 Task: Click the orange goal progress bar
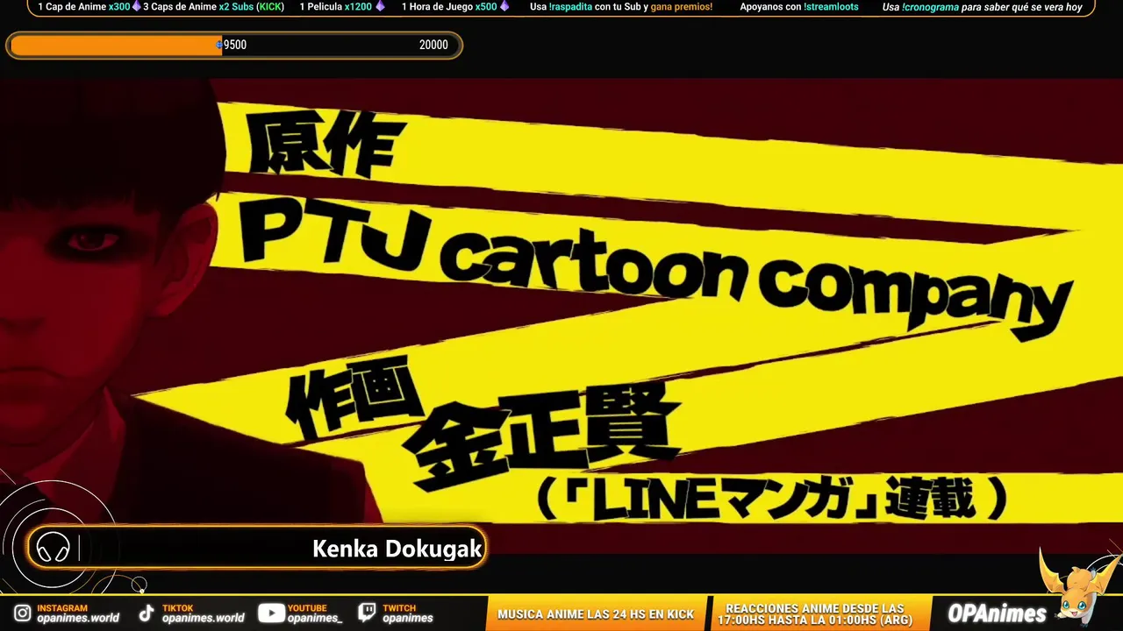tap(234, 46)
